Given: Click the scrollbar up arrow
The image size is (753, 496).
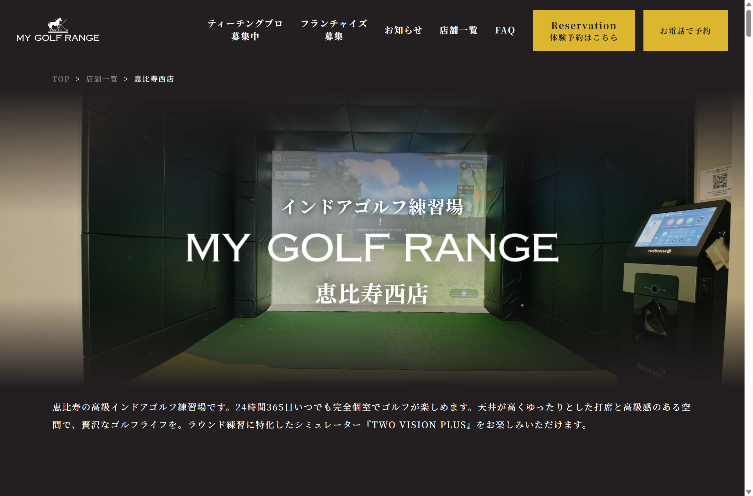Looking at the screenshot, I should click(x=749, y=4).
